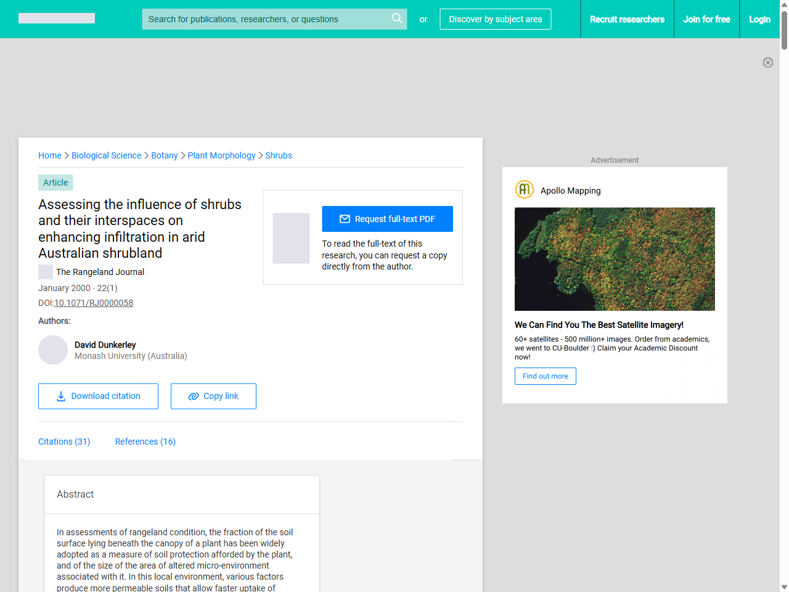Click David Dunkerley's avatar circle
The image size is (789, 592).
coord(53,350)
